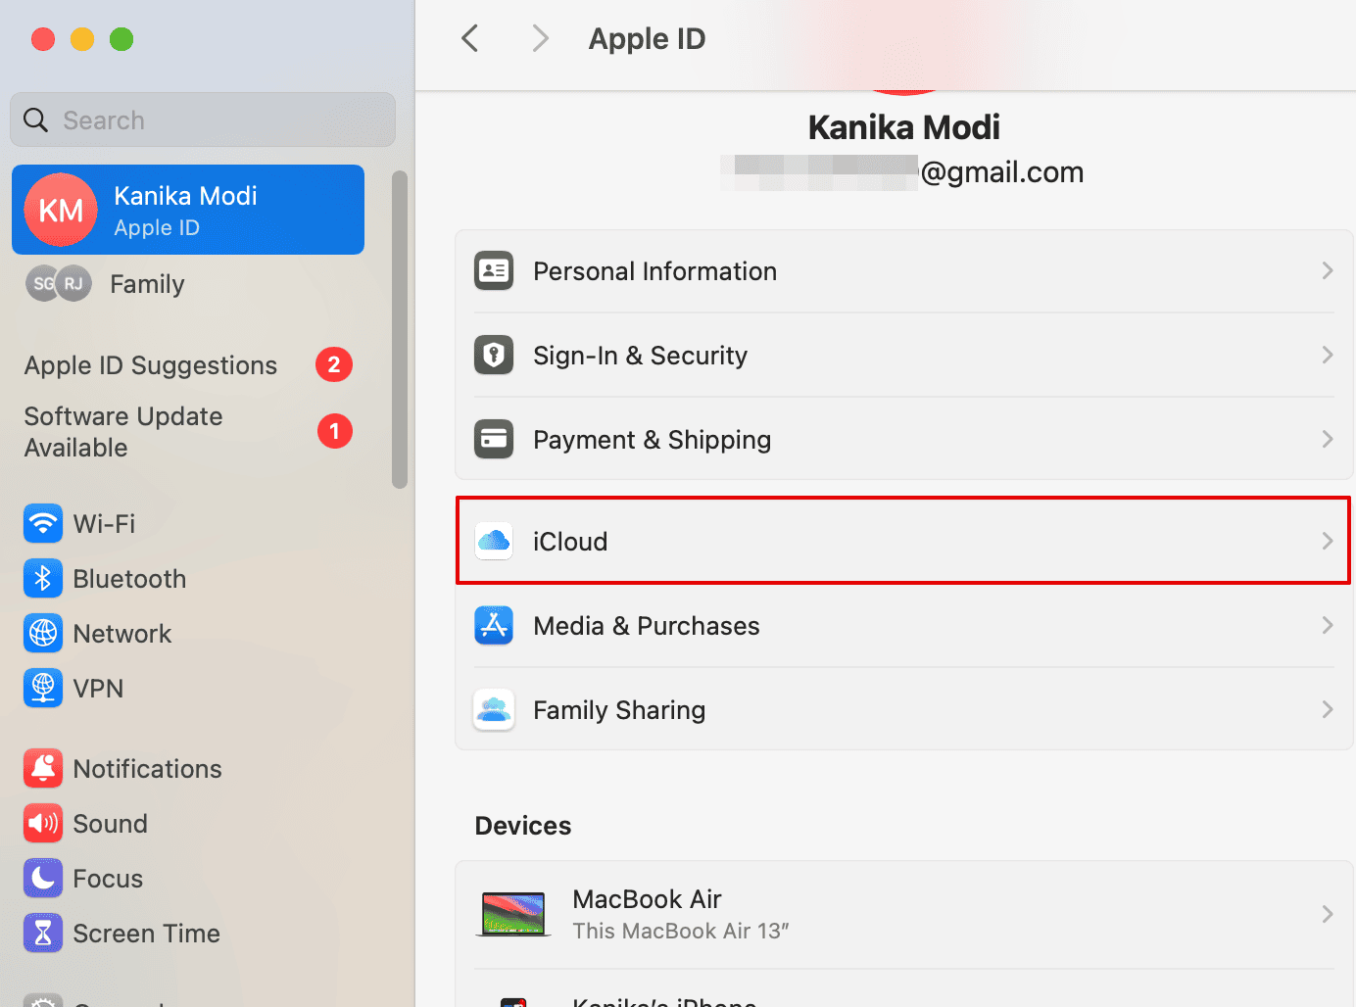Image resolution: width=1356 pixels, height=1007 pixels.
Task: Go back with the back arrow
Action: (470, 39)
